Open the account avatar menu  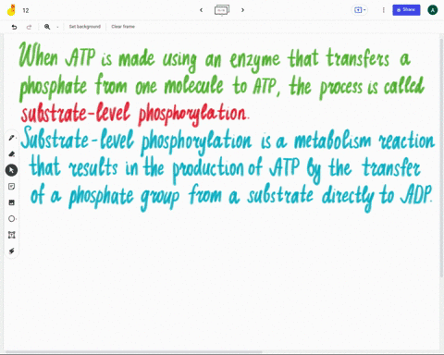[433, 10]
